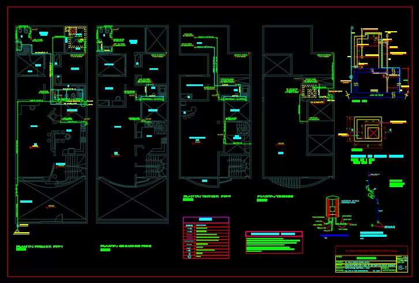Click the 'PLANTA: TECHOS' title
The height and width of the screenshot is (283, 419).
(x=275, y=196)
